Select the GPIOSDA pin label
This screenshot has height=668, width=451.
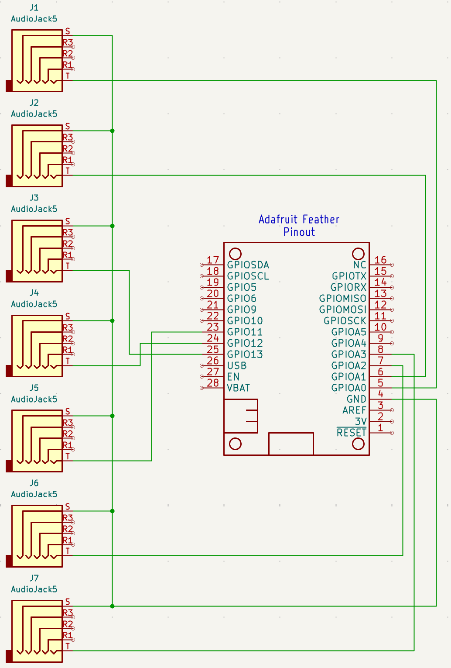pos(248,265)
